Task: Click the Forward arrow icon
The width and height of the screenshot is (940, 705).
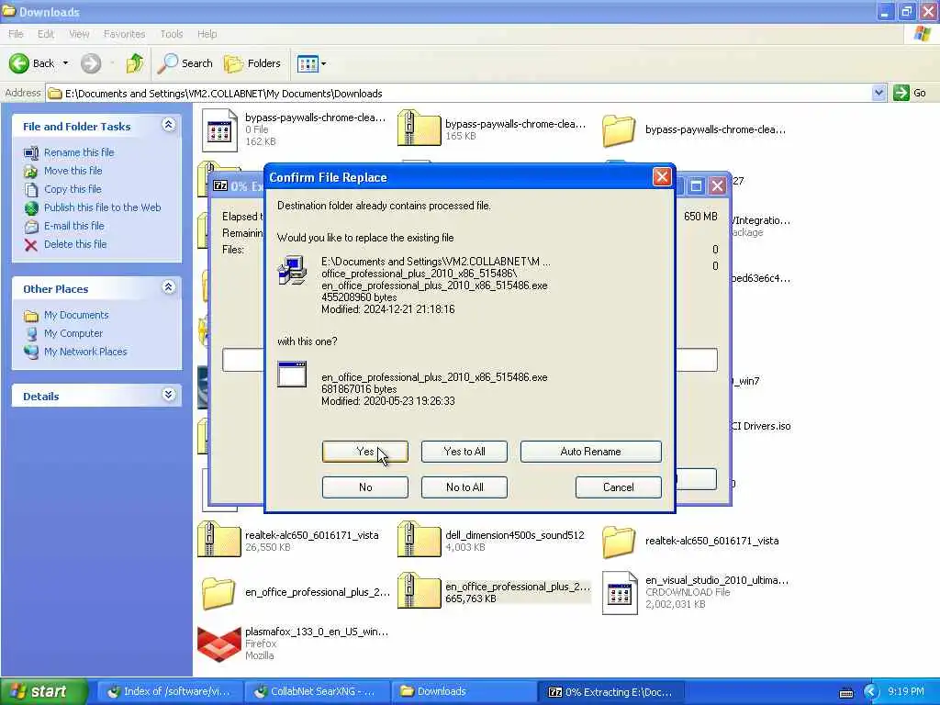Action: pos(91,63)
